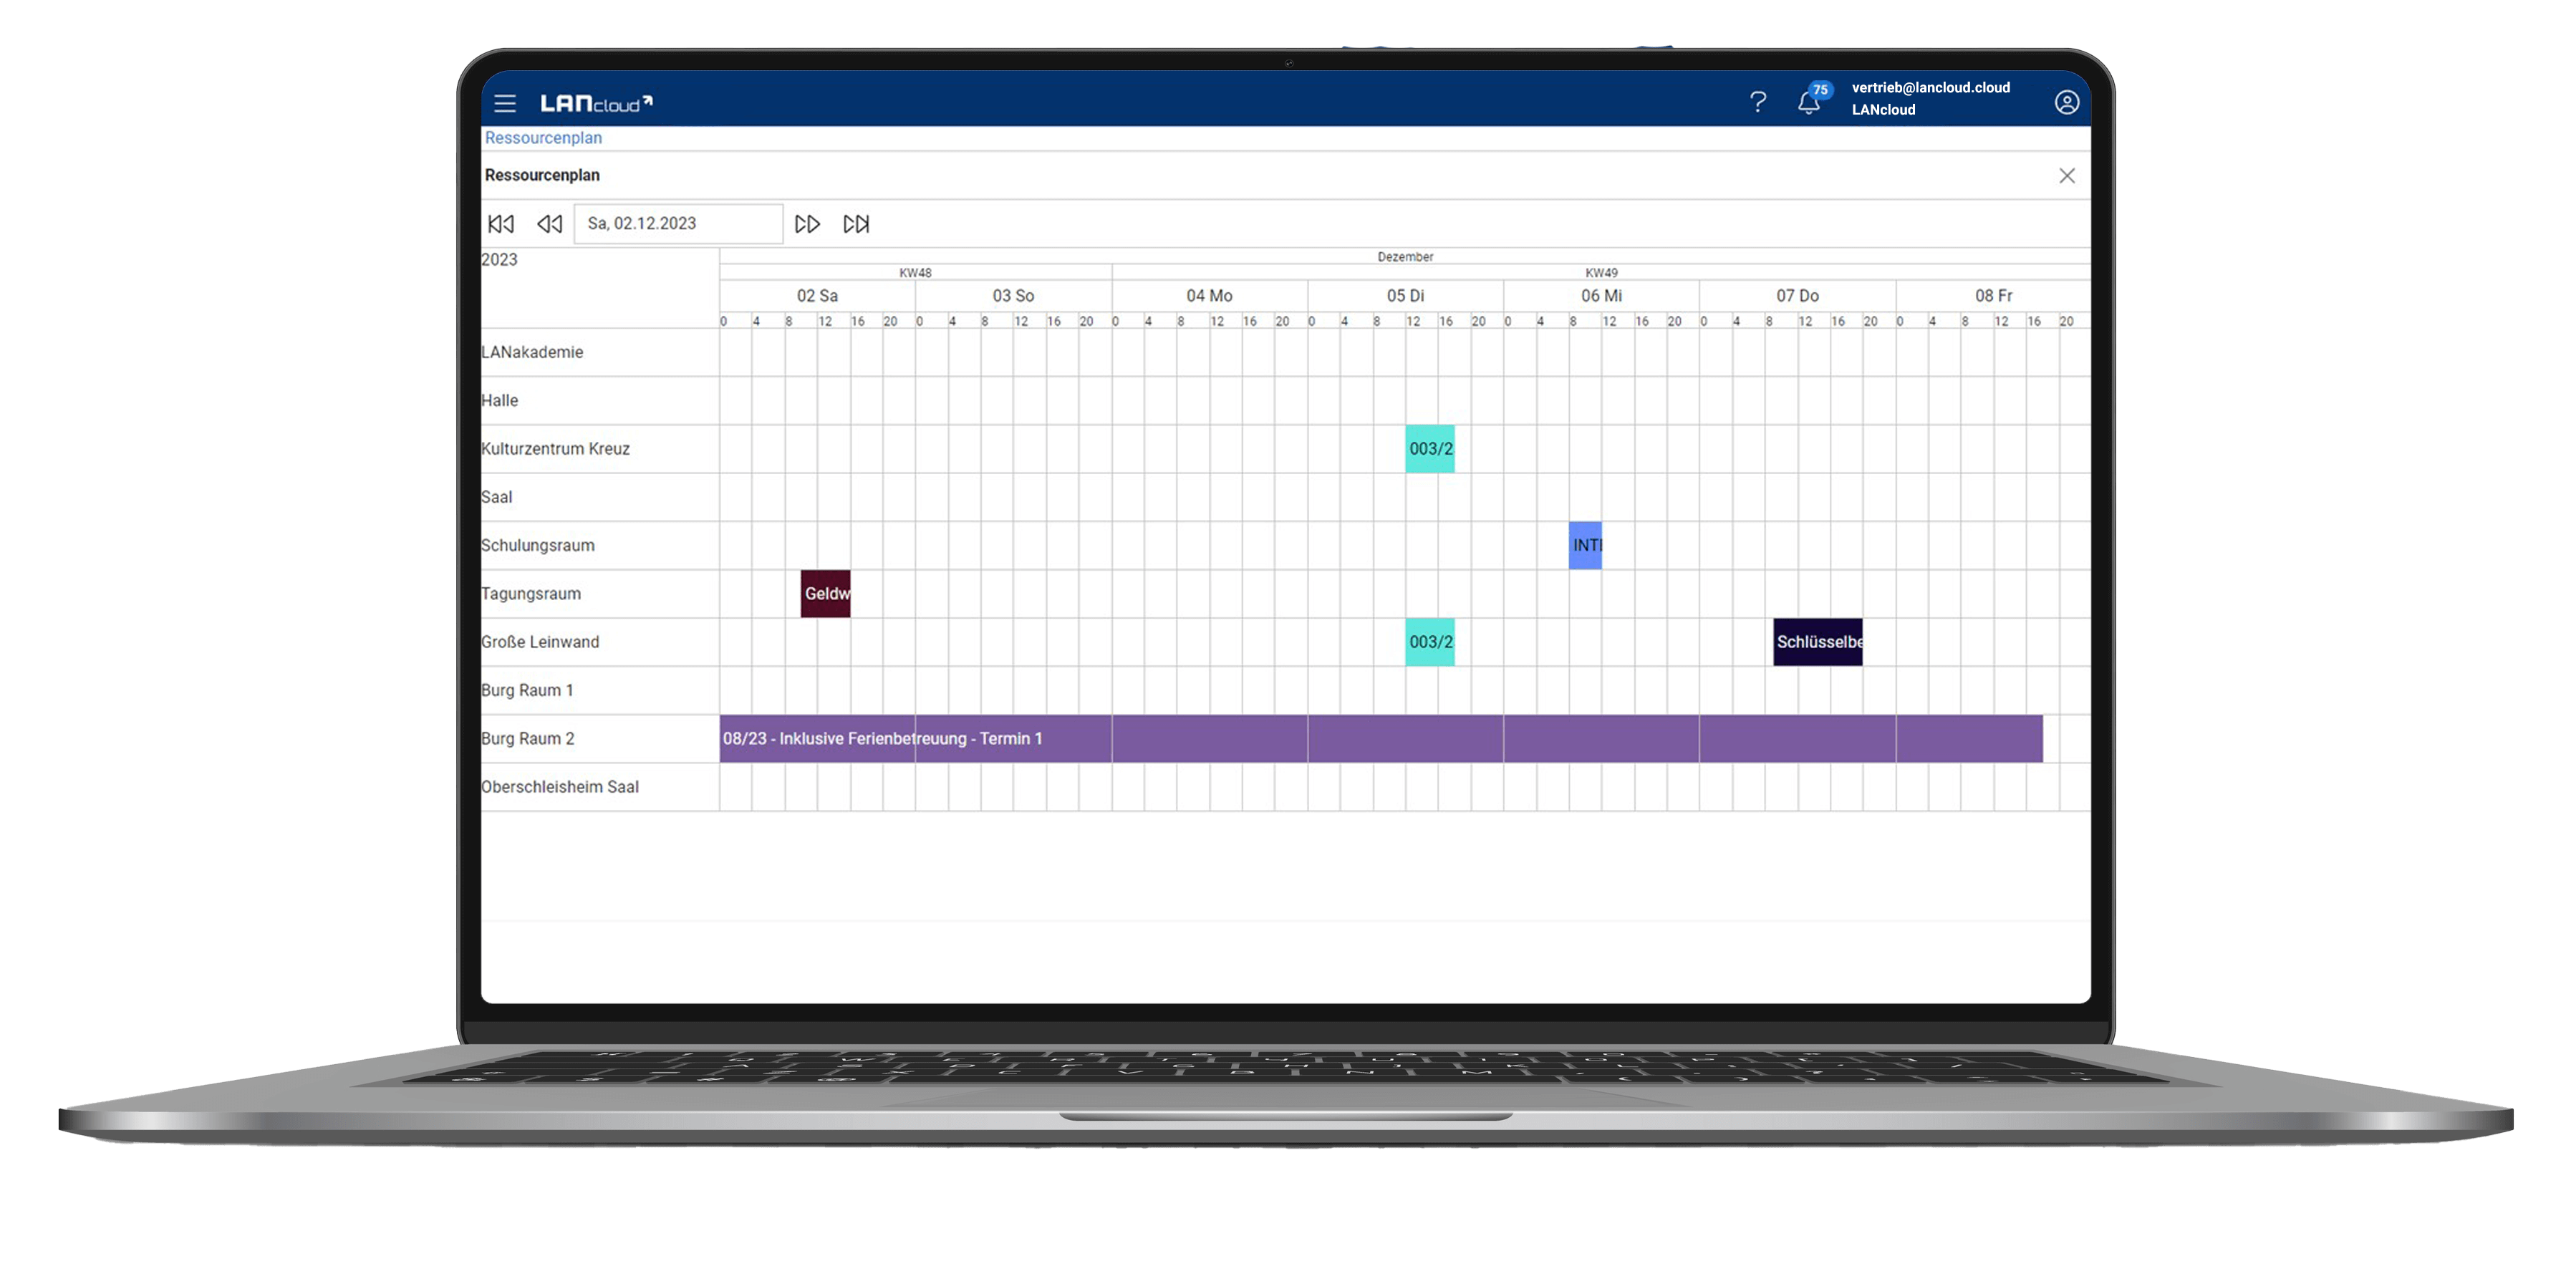
Task: Jump to the last period with skip-forward icon
Action: (856, 224)
